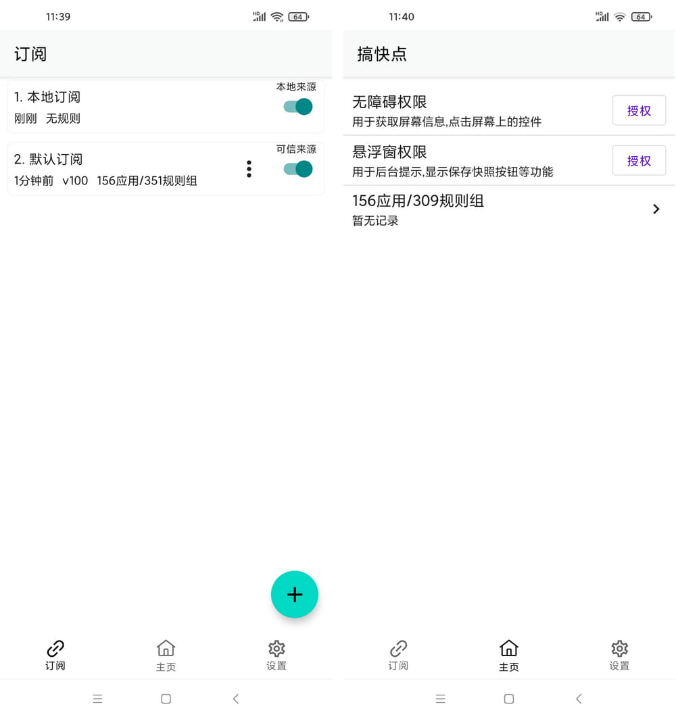Turn off the 默认订阅 trusted source toggle

pyautogui.click(x=296, y=169)
